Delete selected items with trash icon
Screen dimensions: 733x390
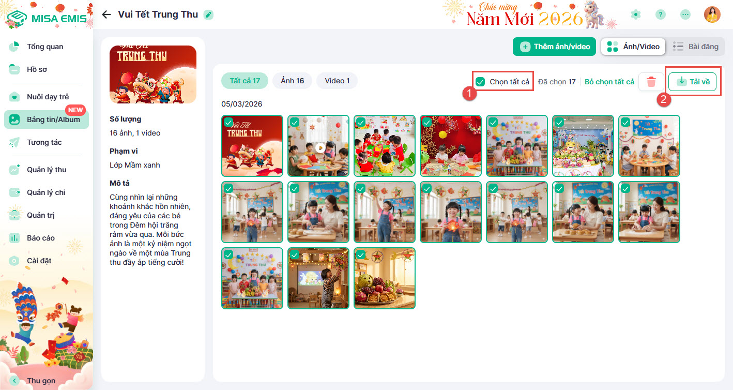pos(651,82)
